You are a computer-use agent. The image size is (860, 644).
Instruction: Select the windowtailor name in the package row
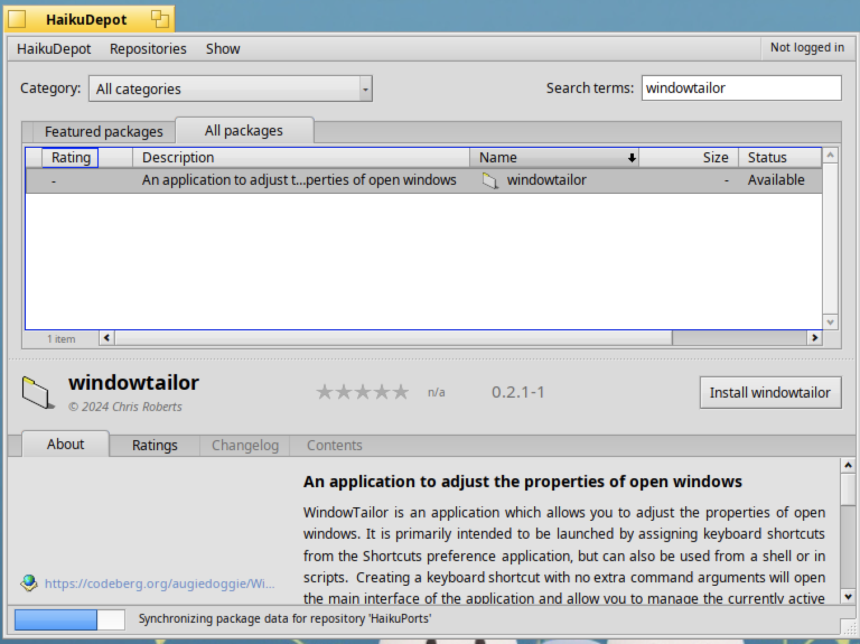(x=546, y=180)
